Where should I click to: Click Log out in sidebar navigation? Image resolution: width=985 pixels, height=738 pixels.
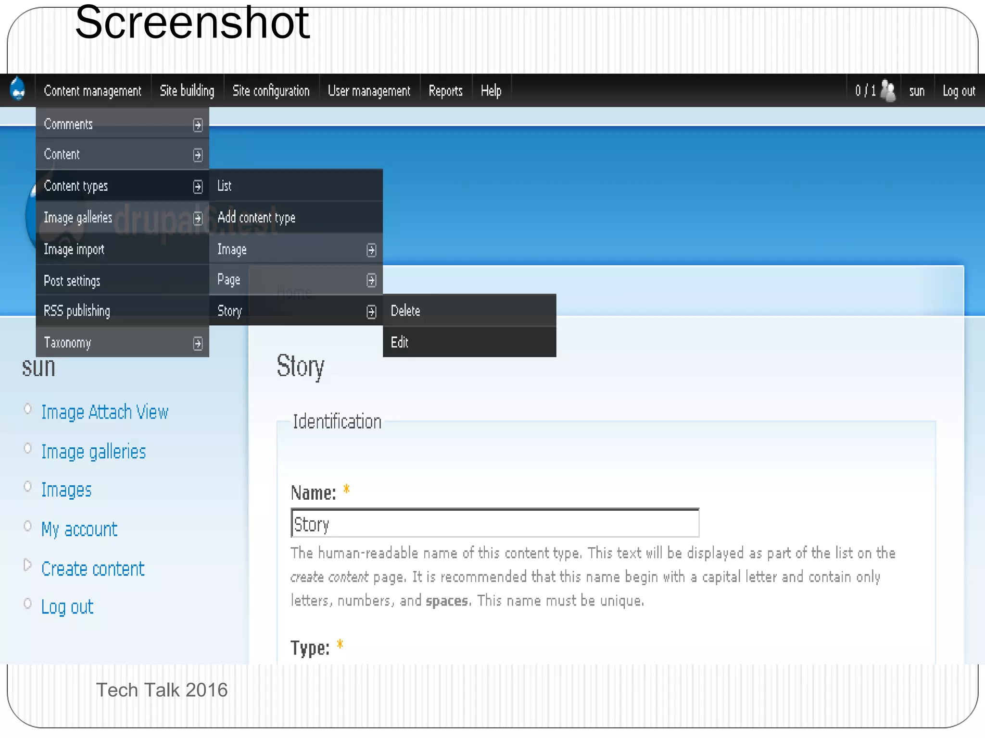pyautogui.click(x=67, y=607)
